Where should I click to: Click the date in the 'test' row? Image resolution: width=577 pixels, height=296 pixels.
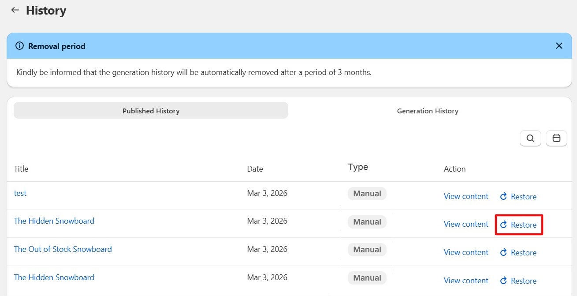[x=267, y=193]
